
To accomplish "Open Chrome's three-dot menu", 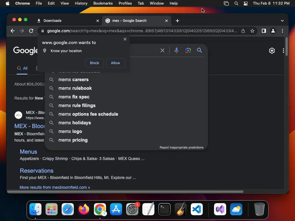I will coord(282,31).
